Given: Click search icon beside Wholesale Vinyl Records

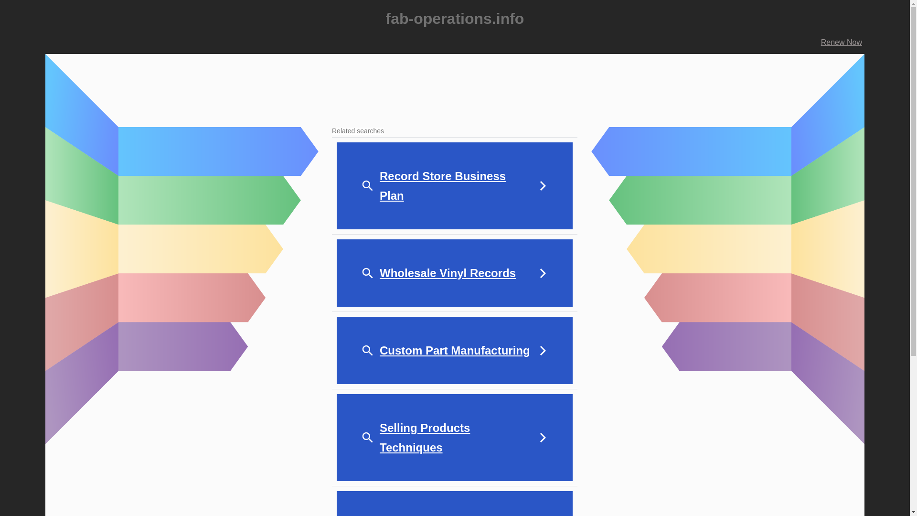Looking at the screenshot, I should (x=367, y=273).
